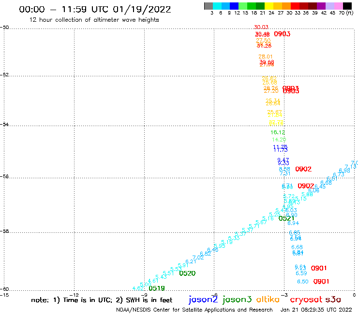358x314 pixels.
Task: Click the wave height value 28.01
Action: 266,57
